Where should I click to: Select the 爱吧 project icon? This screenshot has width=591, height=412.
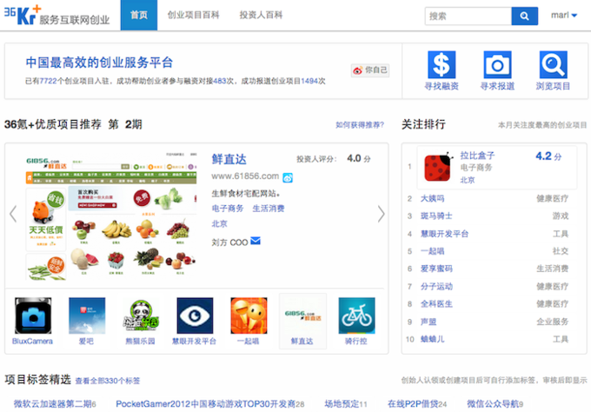(87, 316)
